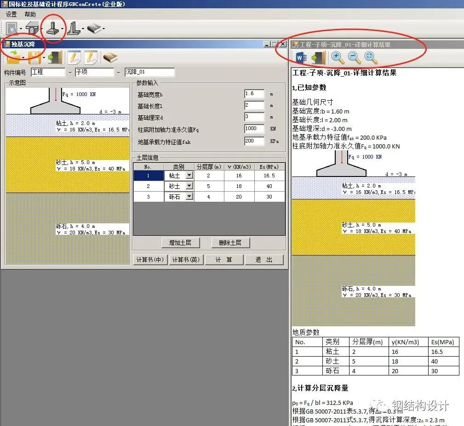Open the 设置 menu
This screenshot has height=426, width=464.
pos(11,14)
